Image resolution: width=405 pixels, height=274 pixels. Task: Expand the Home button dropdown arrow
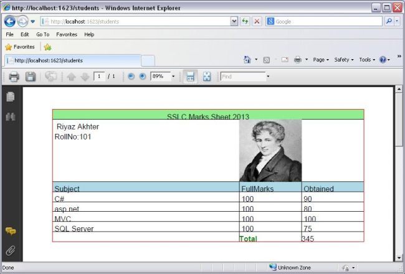point(256,60)
